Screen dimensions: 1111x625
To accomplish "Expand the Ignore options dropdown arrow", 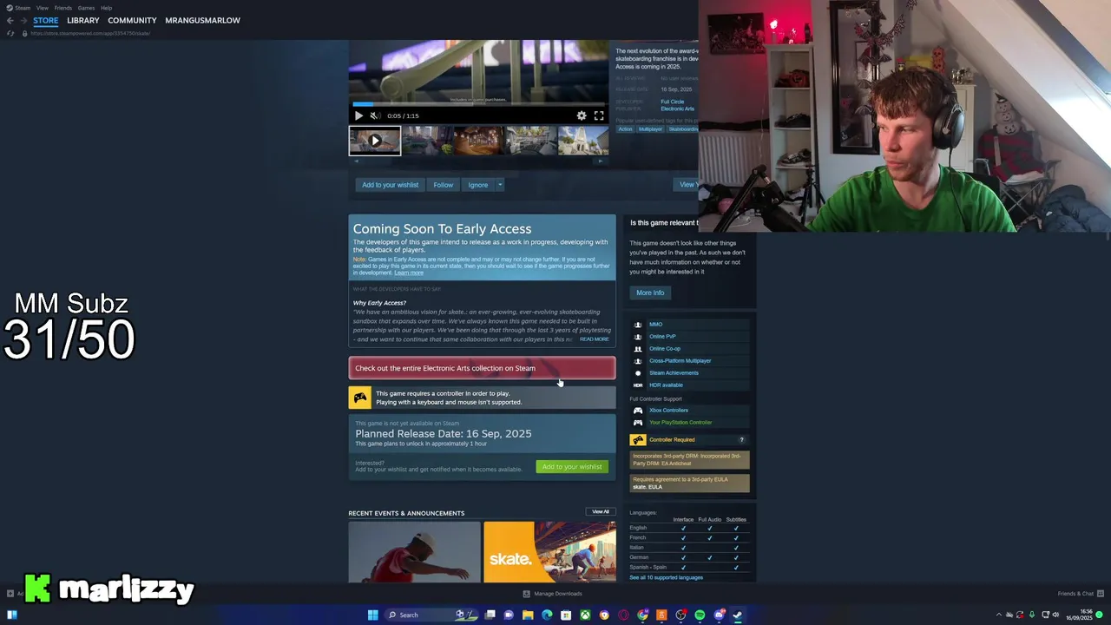I will click(500, 185).
